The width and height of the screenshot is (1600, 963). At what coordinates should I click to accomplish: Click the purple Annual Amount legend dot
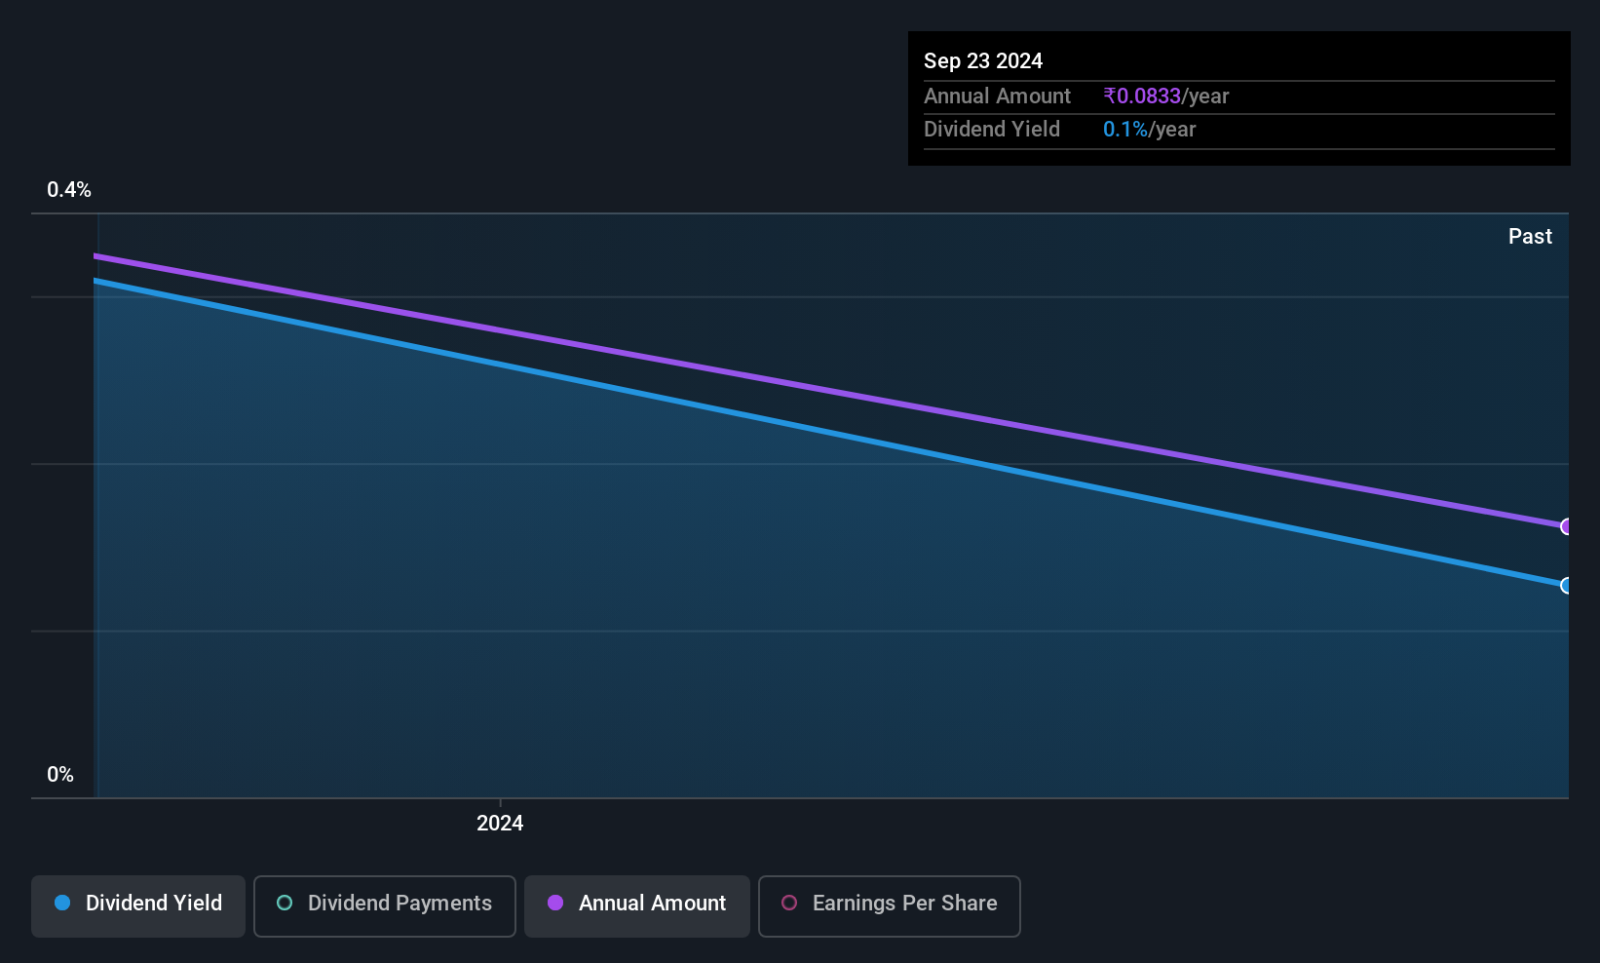coord(555,903)
